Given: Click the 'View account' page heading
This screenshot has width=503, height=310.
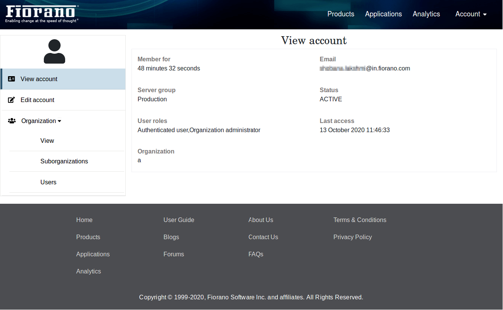Looking at the screenshot, I should tap(314, 40).
